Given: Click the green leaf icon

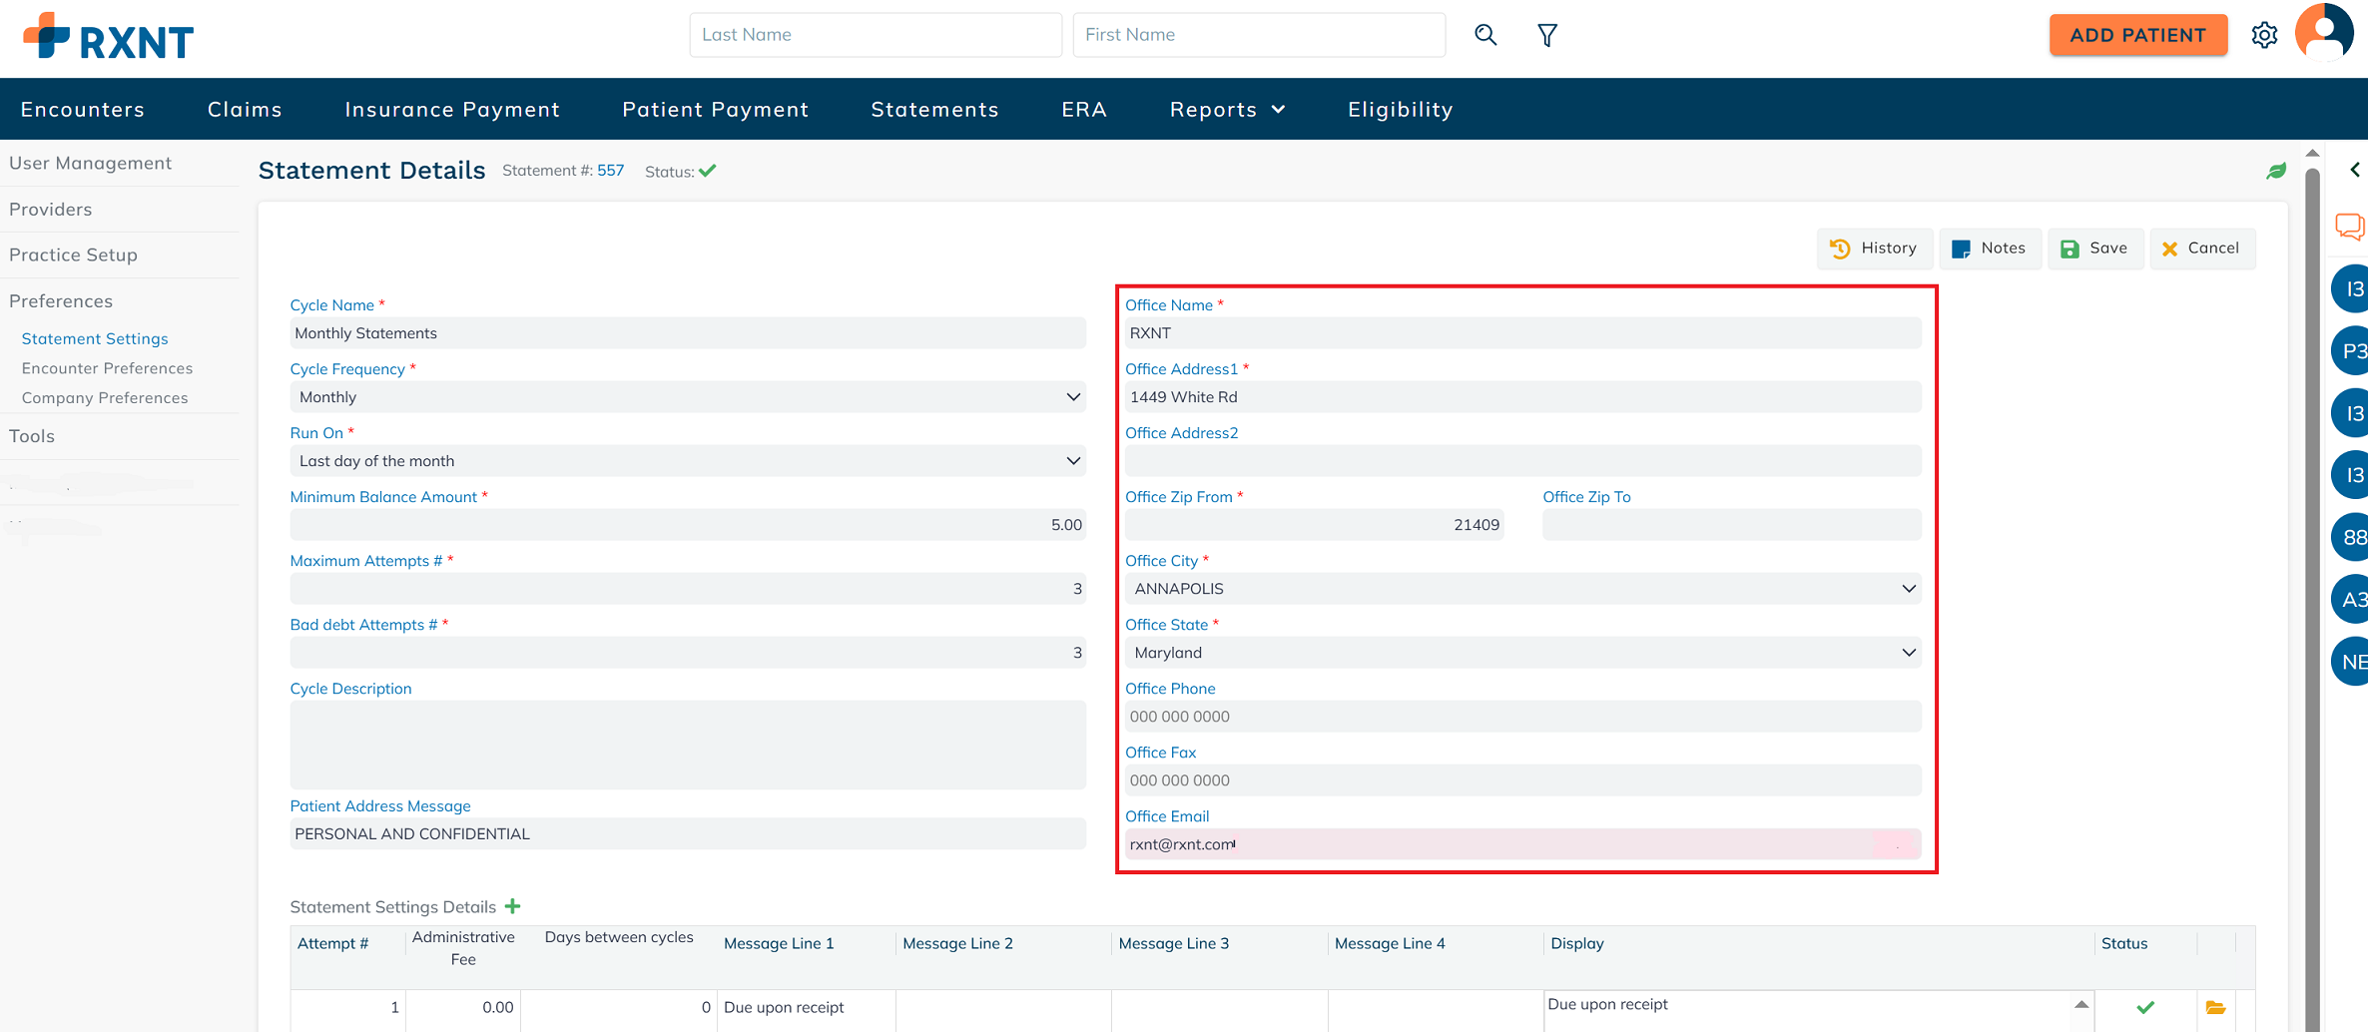Looking at the screenshot, I should 2276,171.
